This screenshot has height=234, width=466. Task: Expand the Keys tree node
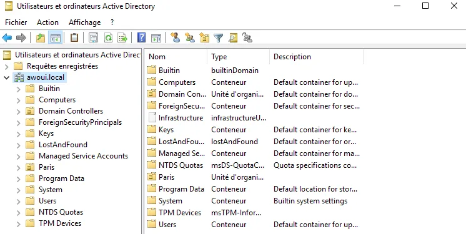click(x=18, y=134)
